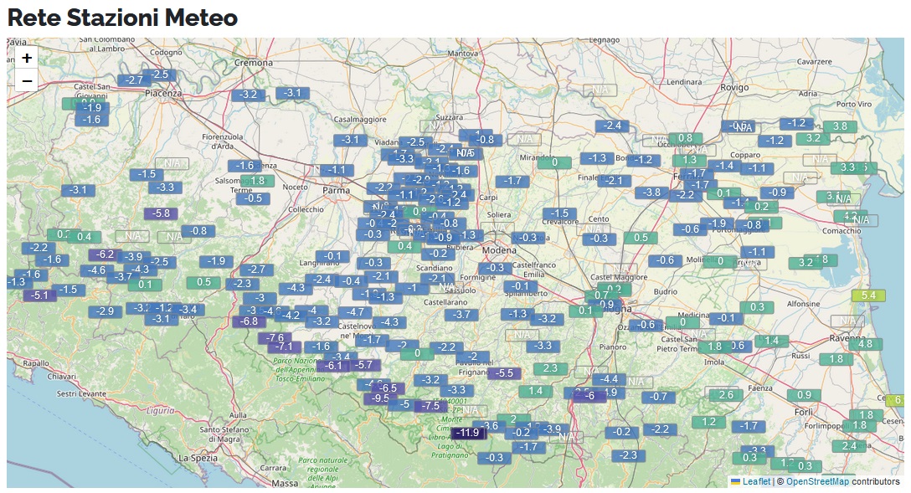Viewport: 911px width, 493px height.
Task: Click the -5.8 station marker
Action: [162, 213]
